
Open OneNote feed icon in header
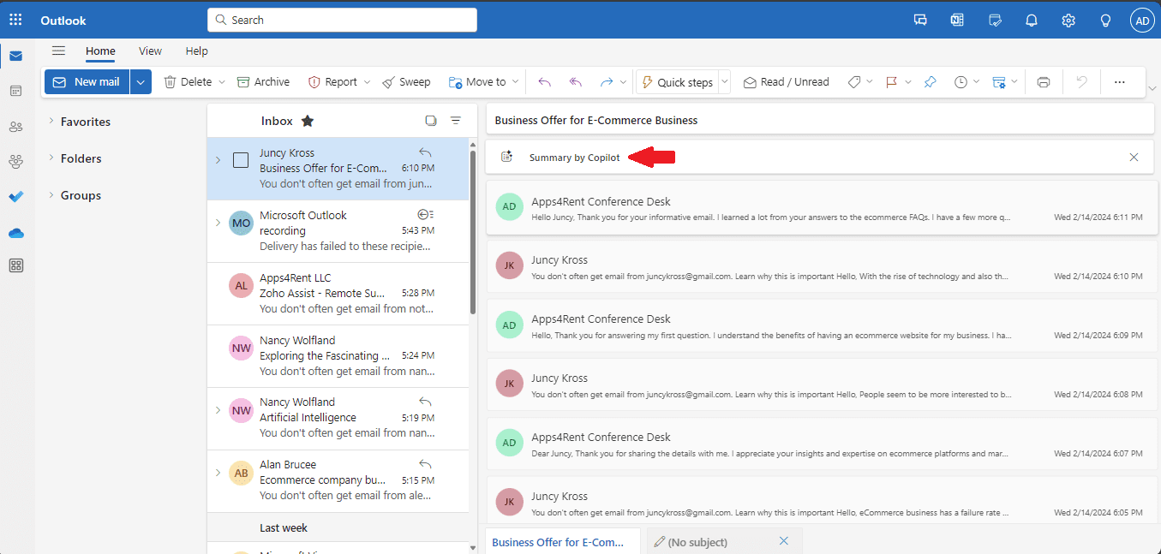pyautogui.click(x=957, y=20)
